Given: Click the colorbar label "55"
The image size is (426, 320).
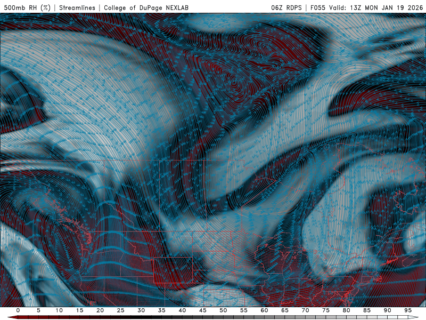Looking at the screenshot, I should (244, 310).
